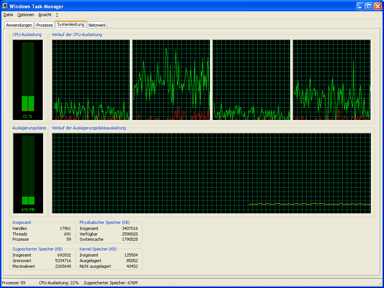Click status bar 'Zugesicherter Speicher: 676M'
Viewport: 384px width, 288px height.
(x=111, y=283)
